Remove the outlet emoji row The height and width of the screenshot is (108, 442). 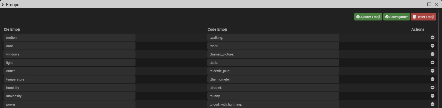432,71
